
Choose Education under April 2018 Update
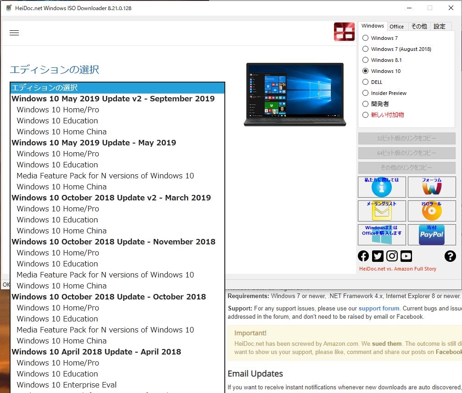117,374
